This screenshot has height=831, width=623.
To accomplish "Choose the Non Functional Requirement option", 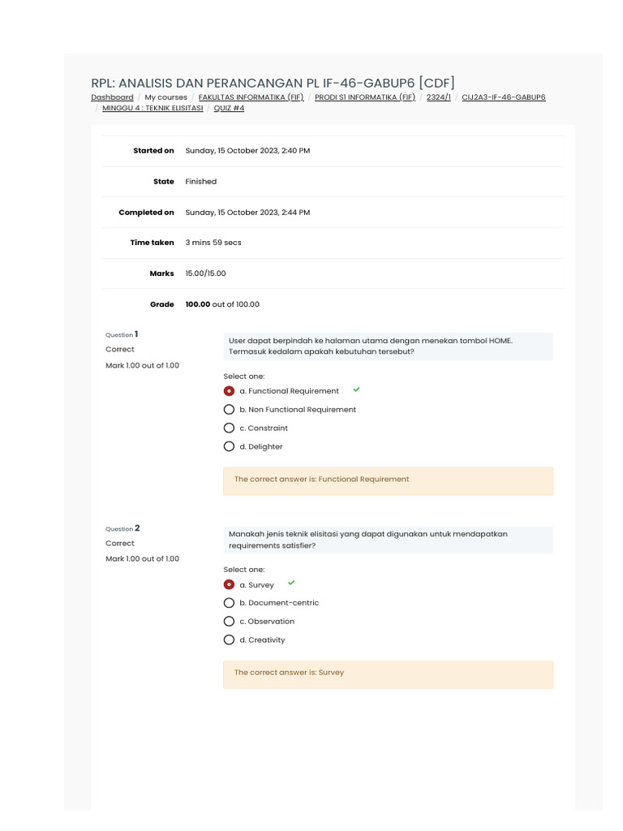I will [229, 410].
